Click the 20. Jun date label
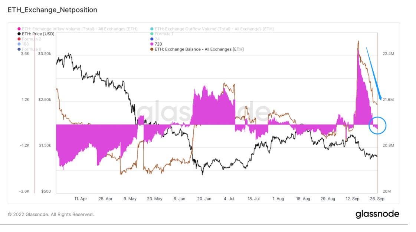Image resolution: width=416 pixels, height=232 pixels. click(204, 199)
